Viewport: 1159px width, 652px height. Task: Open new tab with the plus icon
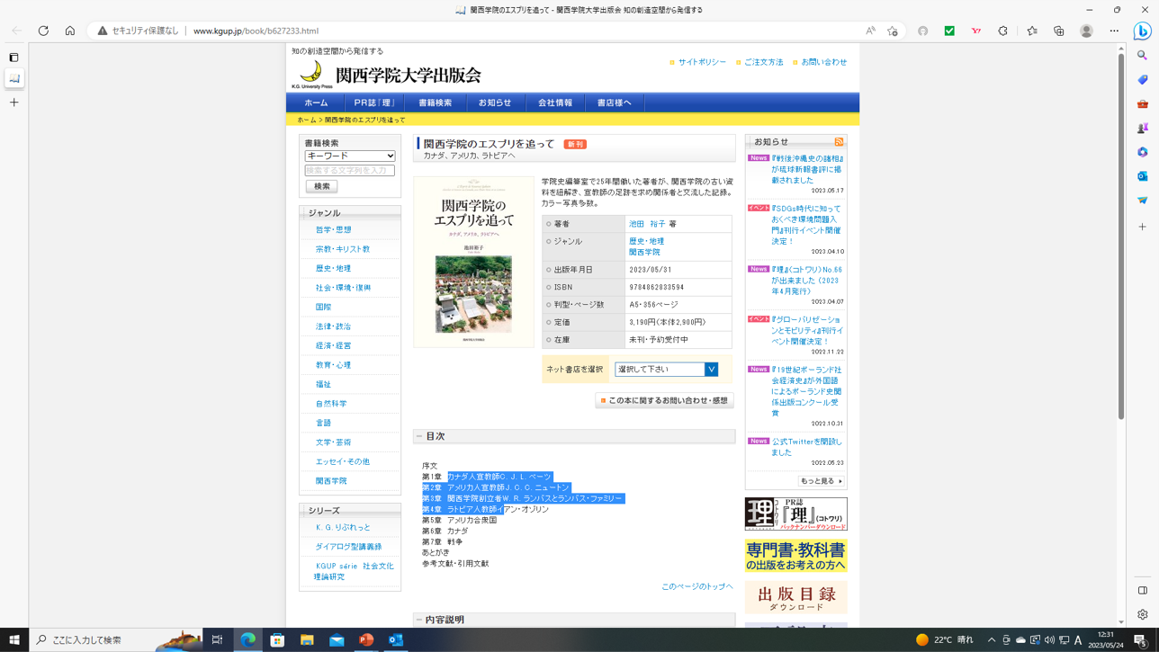(x=13, y=103)
